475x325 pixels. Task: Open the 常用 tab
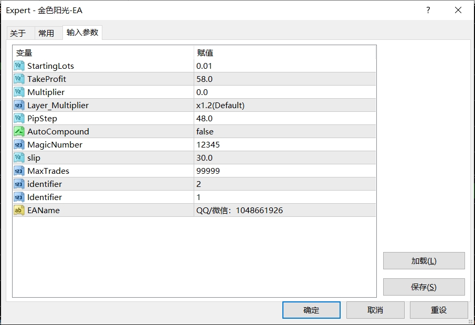tap(46, 33)
